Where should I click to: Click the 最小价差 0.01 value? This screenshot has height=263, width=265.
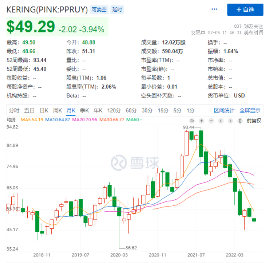pos(172,87)
